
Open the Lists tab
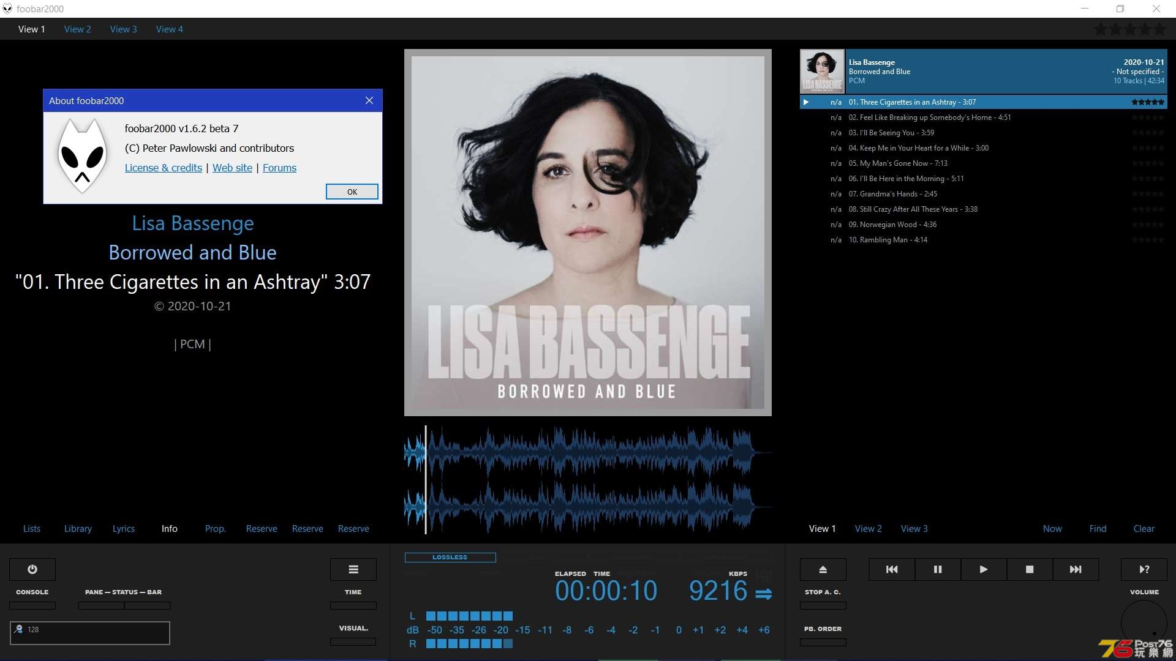tap(32, 528)
